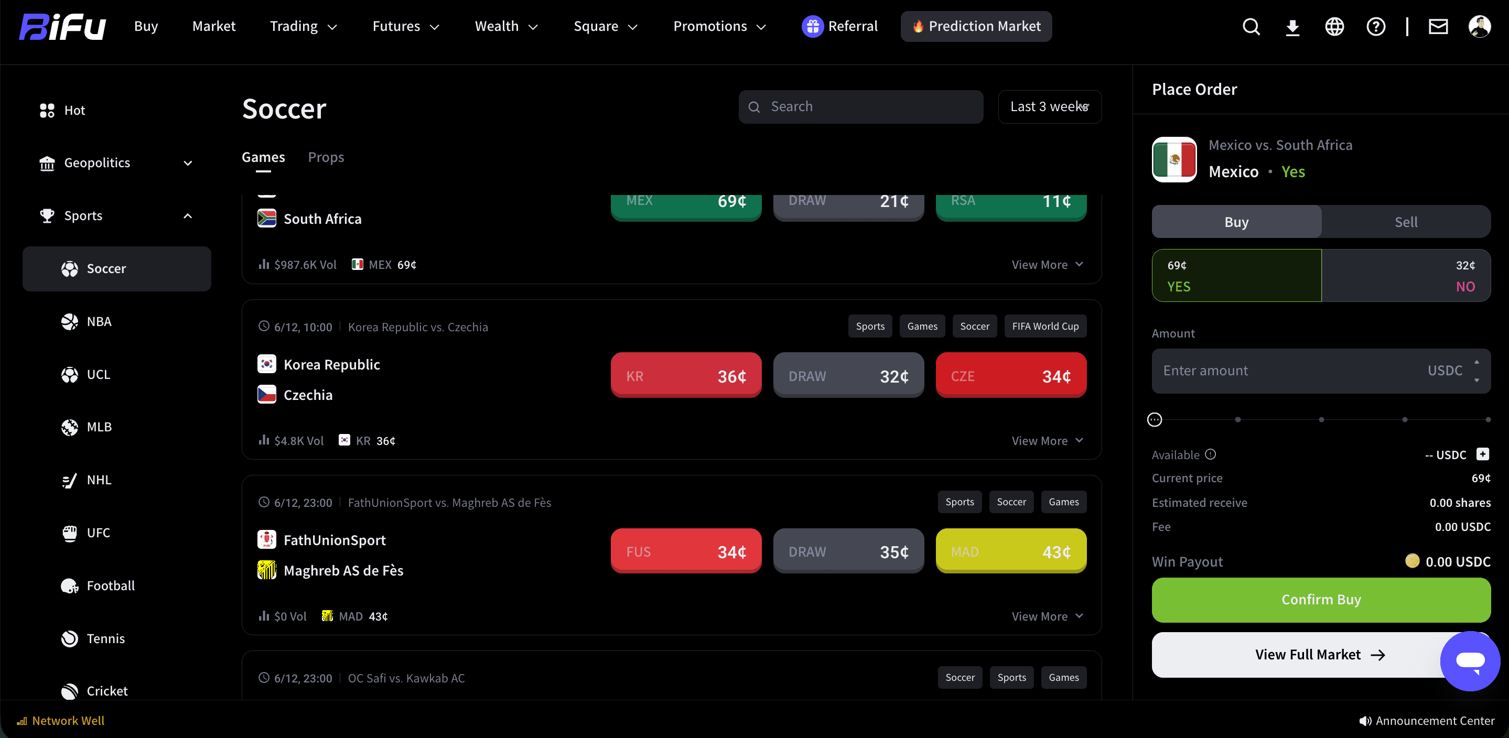This screenshot has width=1509, height=738.
Task: Open the Trading menu dropdown
Action: pyautogui.click(x=303, y=26)
